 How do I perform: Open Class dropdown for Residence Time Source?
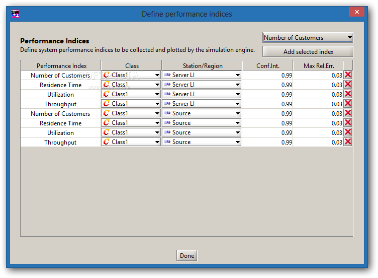point(131,123)
